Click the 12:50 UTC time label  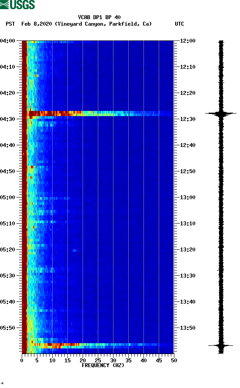click(187, 171)
